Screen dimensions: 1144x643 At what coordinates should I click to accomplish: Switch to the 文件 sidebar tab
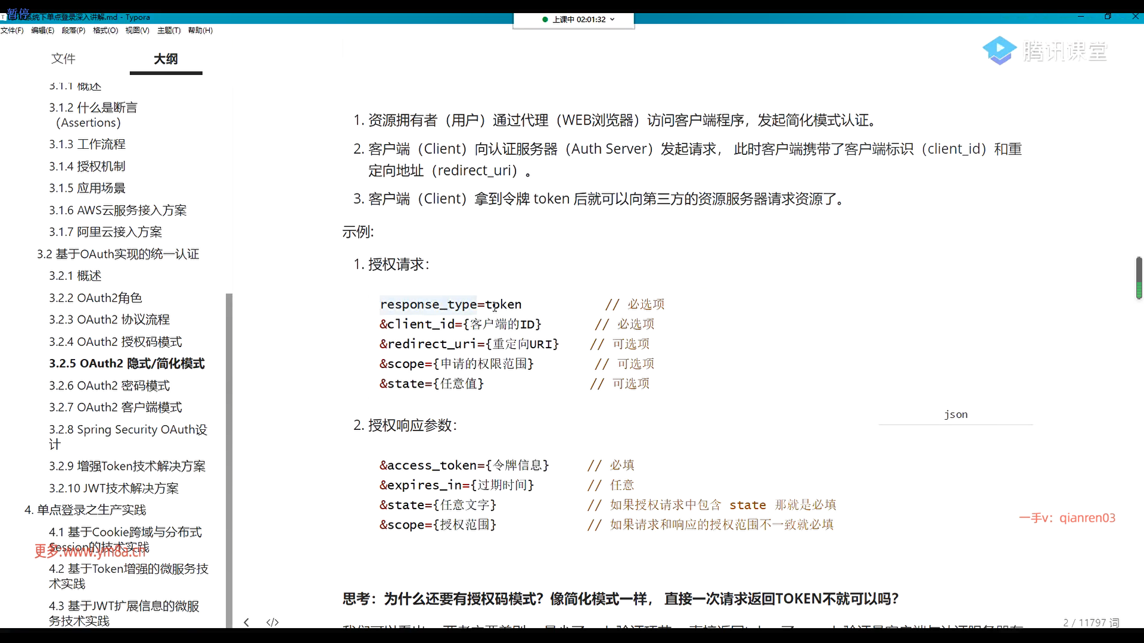[x=63, y=58]
